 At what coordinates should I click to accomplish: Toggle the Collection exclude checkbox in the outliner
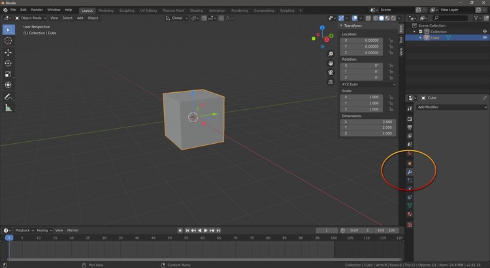pyautogui.click(x=421, y=31)
